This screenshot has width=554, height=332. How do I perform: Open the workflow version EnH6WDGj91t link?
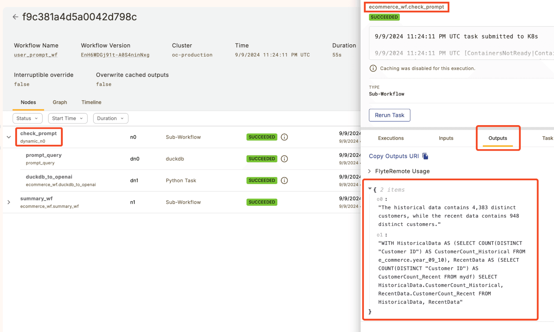click(x=115, y=55)
